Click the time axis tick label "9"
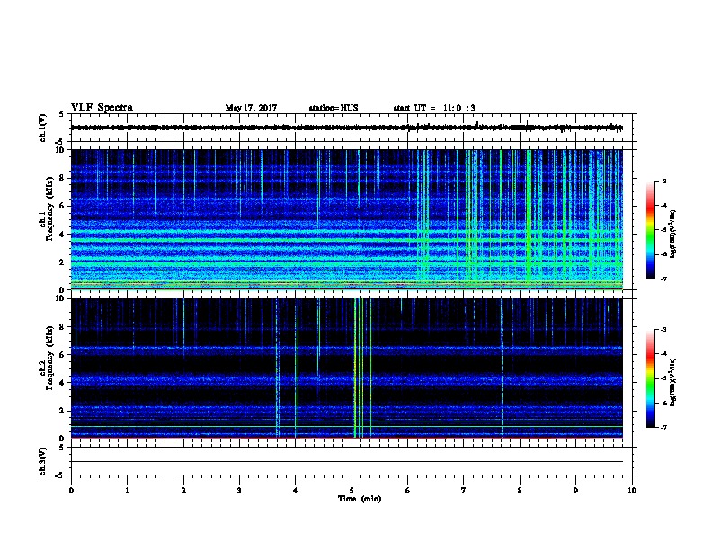The height and width of the screenshot is (550, 712). [x=575, y=490]
